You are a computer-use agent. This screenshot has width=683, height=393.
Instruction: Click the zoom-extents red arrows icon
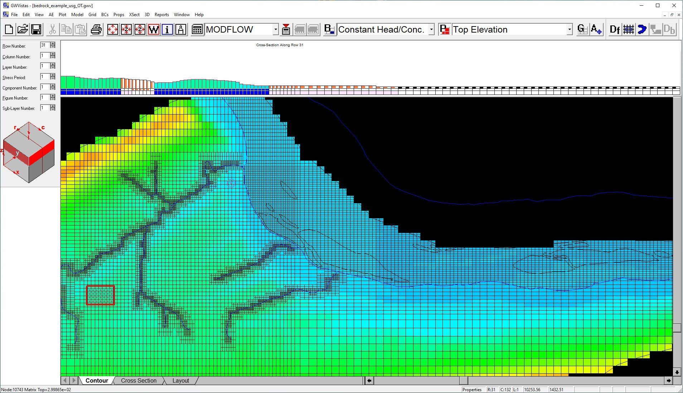point(113,29)
